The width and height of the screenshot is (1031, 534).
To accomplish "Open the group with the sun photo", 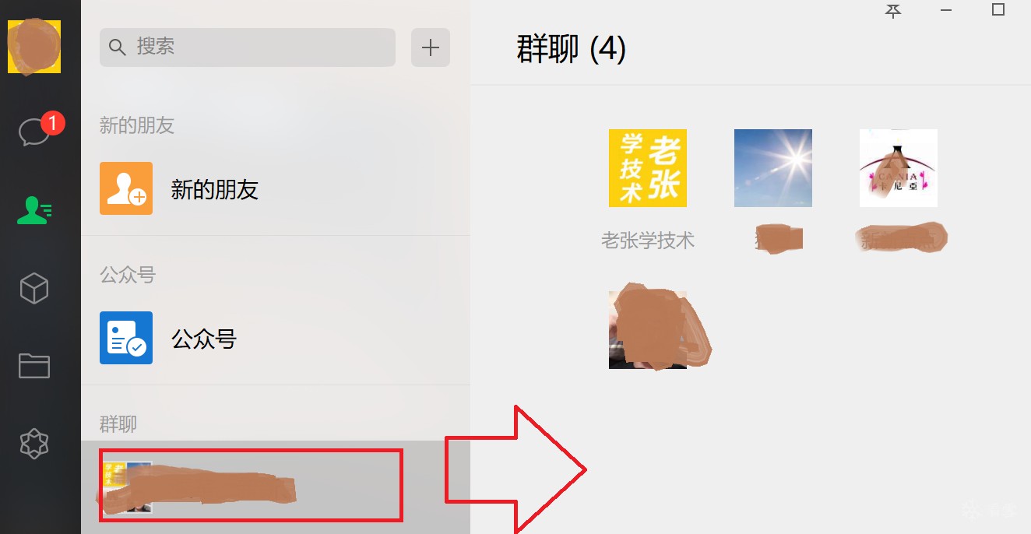I will pos(773,168).
